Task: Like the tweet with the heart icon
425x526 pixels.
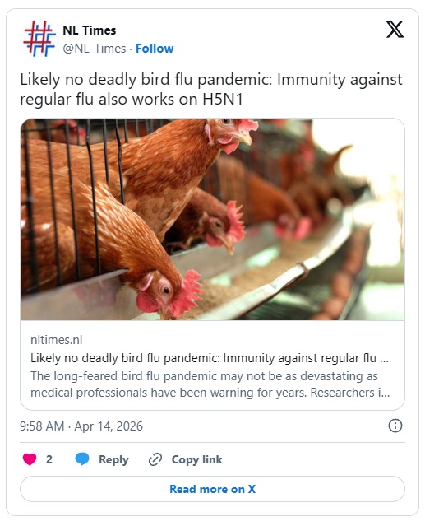Action: pos(30,459)
